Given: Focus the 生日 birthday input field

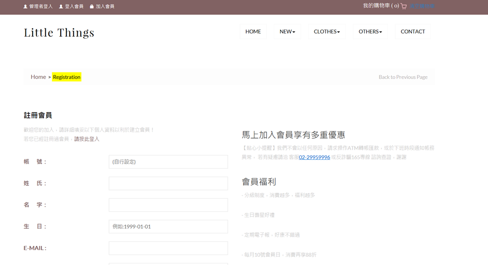Looking at the screenshot, I should 168,227.
